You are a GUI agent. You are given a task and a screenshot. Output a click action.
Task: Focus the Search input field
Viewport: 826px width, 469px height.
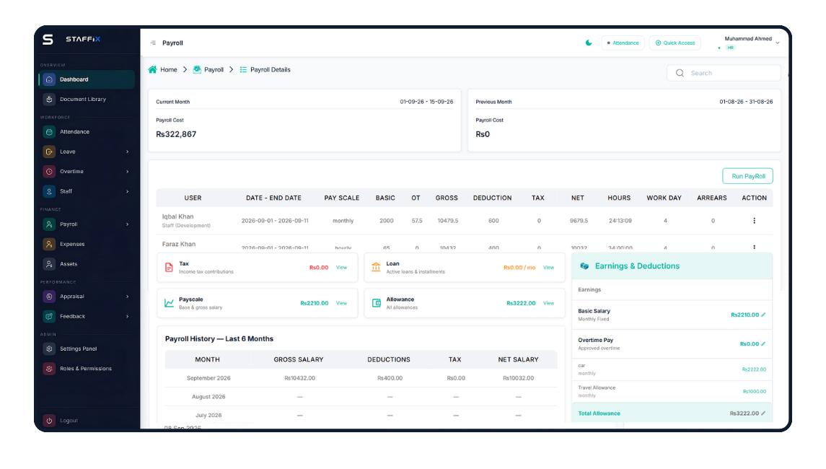[x=724, y=74]
